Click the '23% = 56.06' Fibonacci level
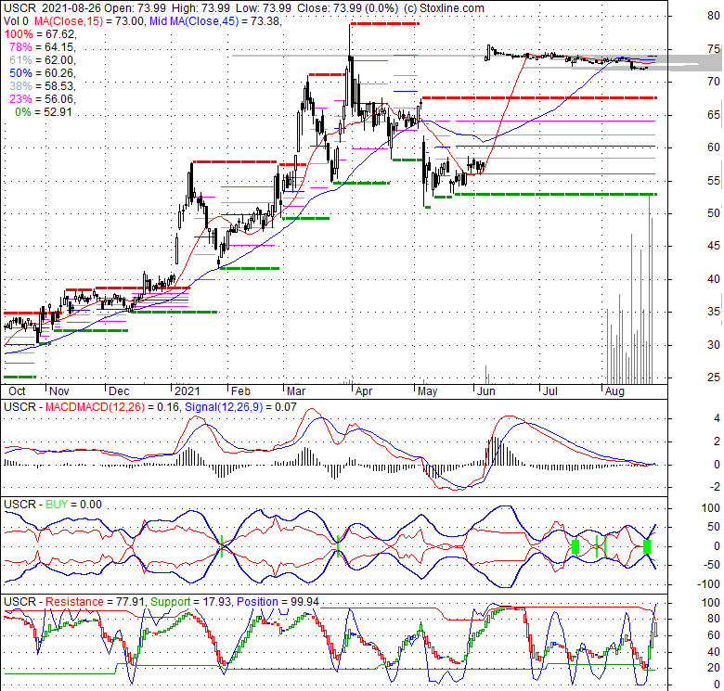Screen dimensions: 724x691 (43, 98)
